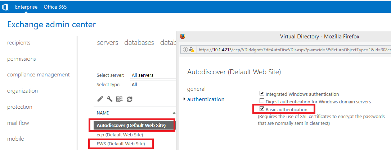391x150 pixels.
Task: Click the Firefox logo in the title bar
Action: pos(183,36)
